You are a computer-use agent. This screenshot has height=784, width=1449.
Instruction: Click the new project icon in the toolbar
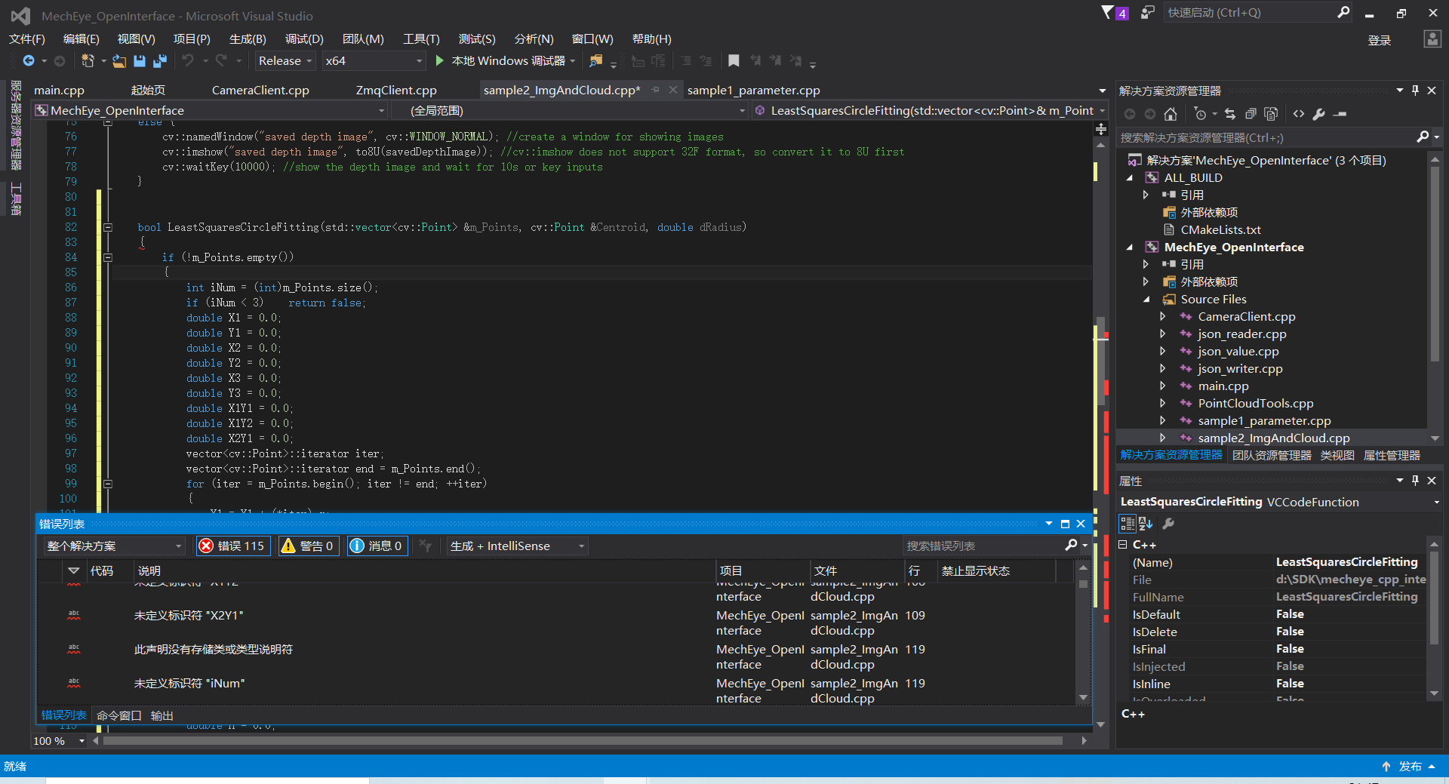point(88,61)
